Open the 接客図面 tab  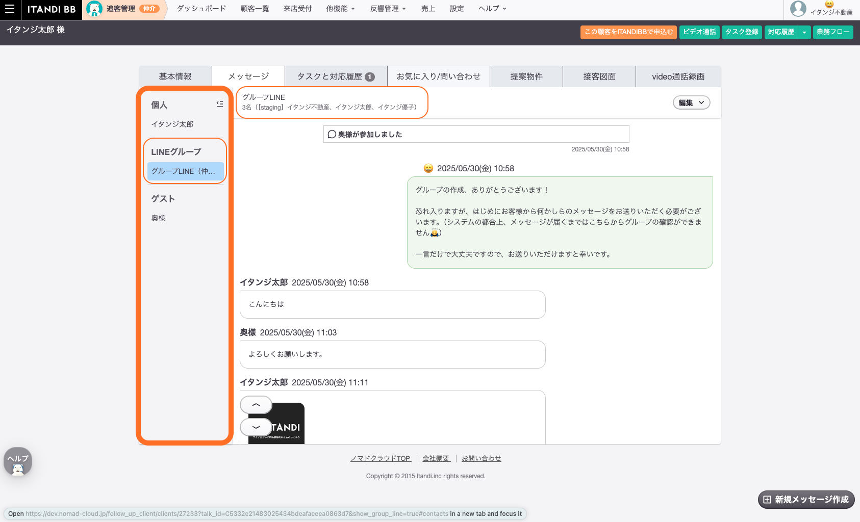tap(599, 76)
